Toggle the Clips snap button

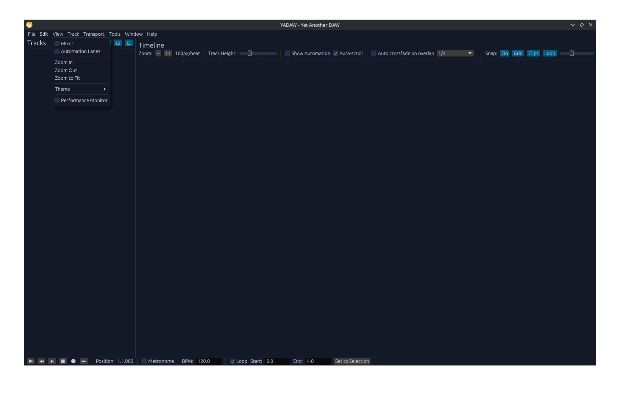pos(533,53)
